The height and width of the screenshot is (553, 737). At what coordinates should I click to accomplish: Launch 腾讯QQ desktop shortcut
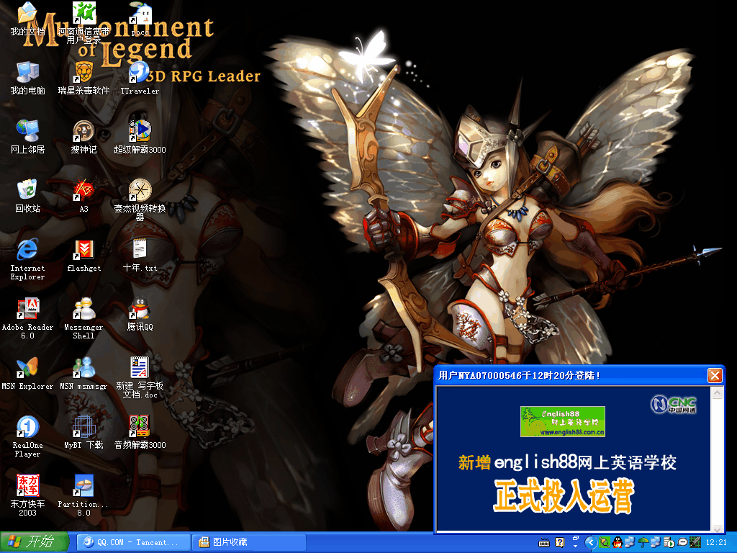140,314
